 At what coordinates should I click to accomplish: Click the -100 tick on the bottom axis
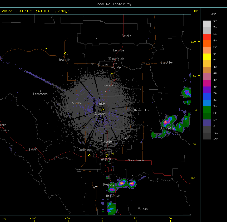[x=33, y=218]
